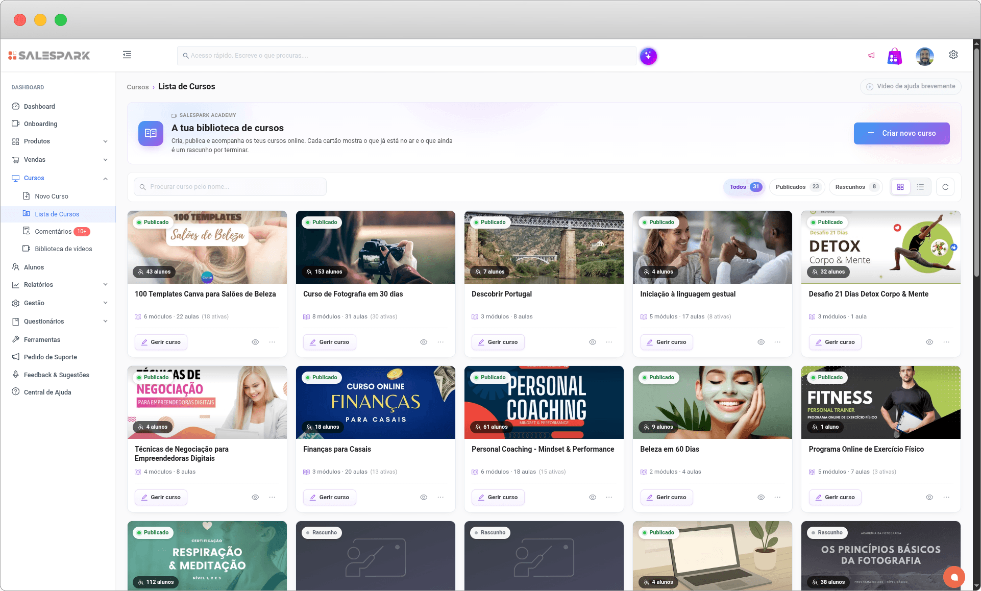
Task: Open the AI sparkle assistant button
Action: pos(648,56)
